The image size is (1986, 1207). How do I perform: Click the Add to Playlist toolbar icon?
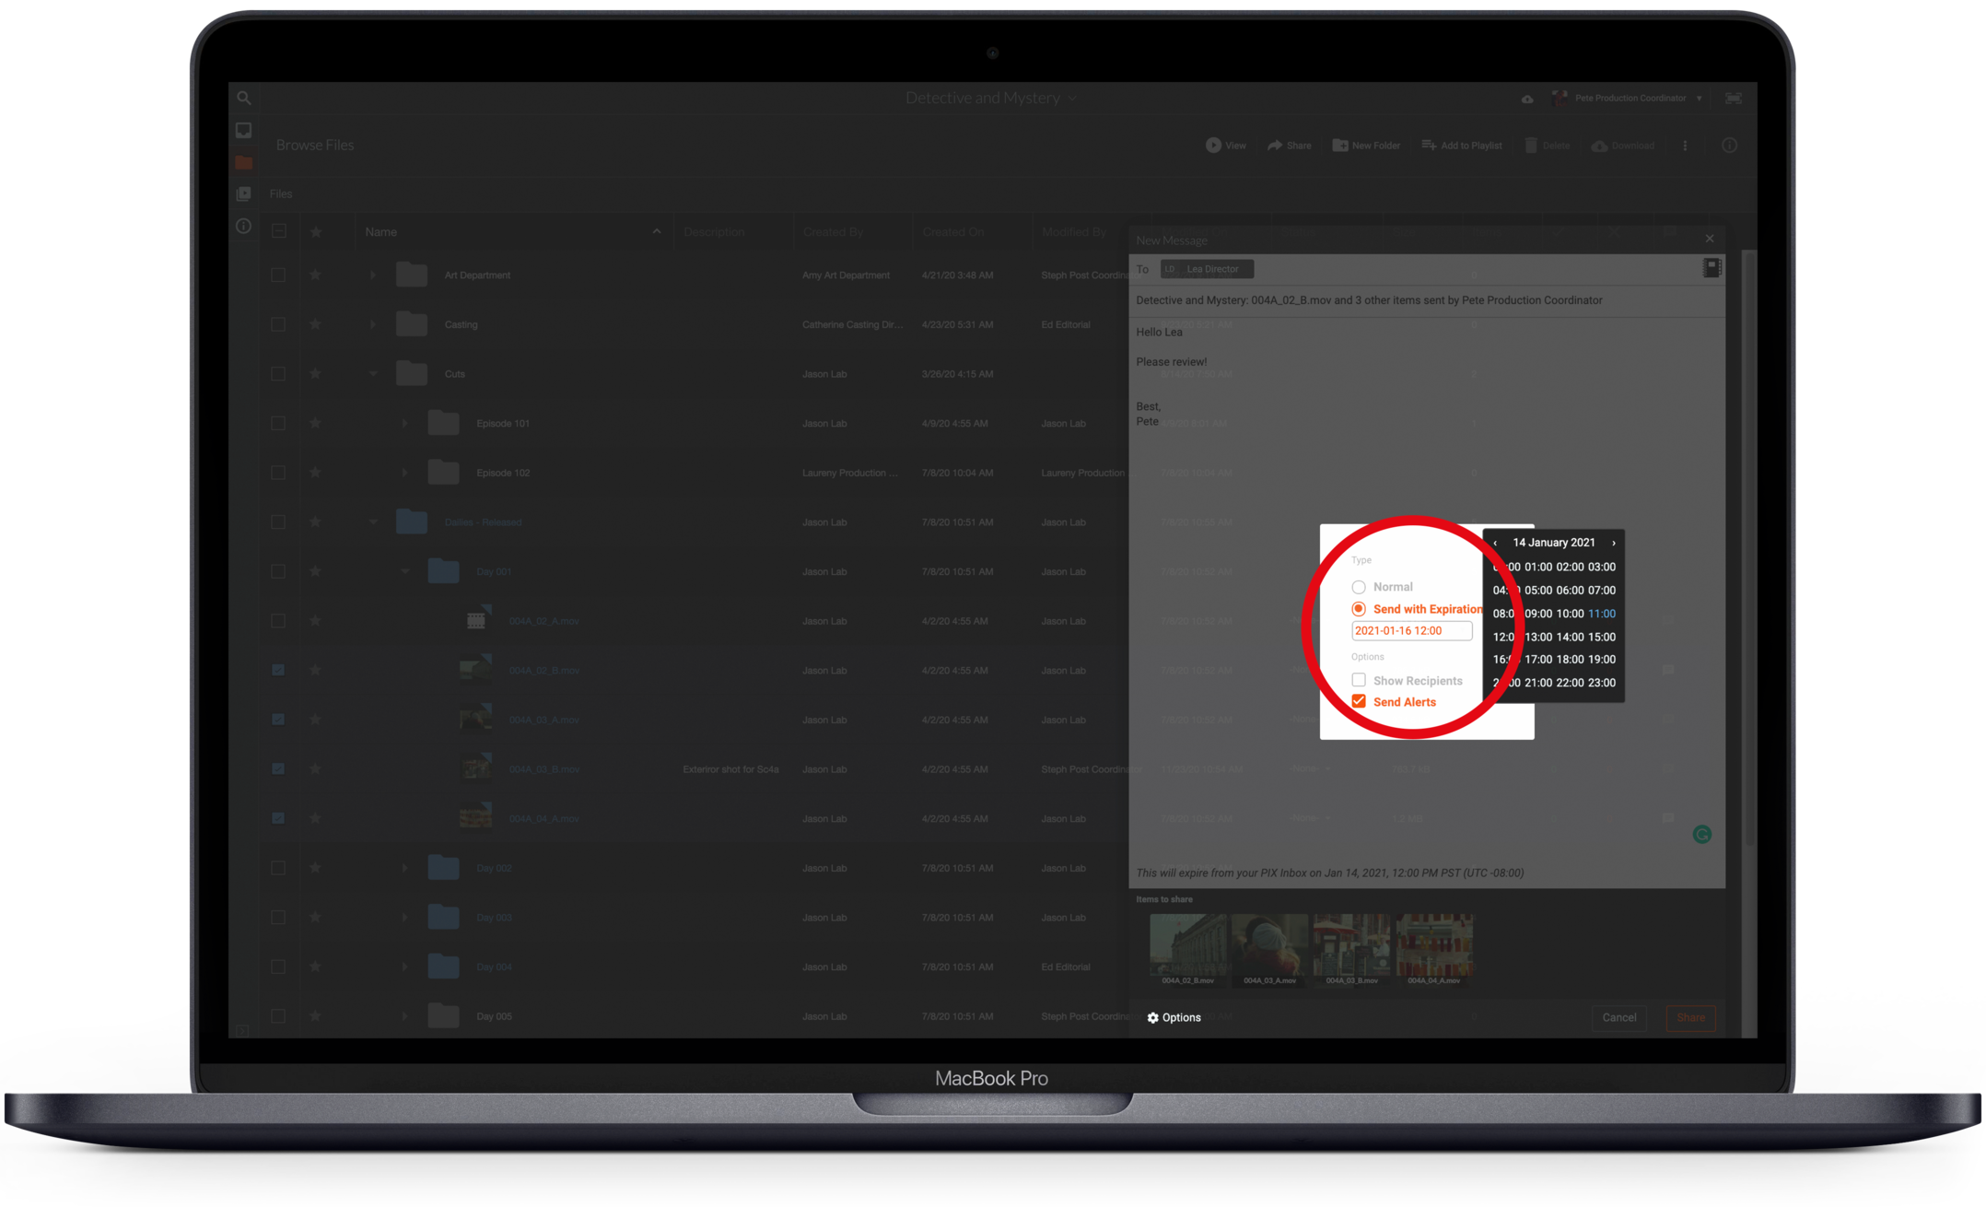click(x=1429, y=146)
